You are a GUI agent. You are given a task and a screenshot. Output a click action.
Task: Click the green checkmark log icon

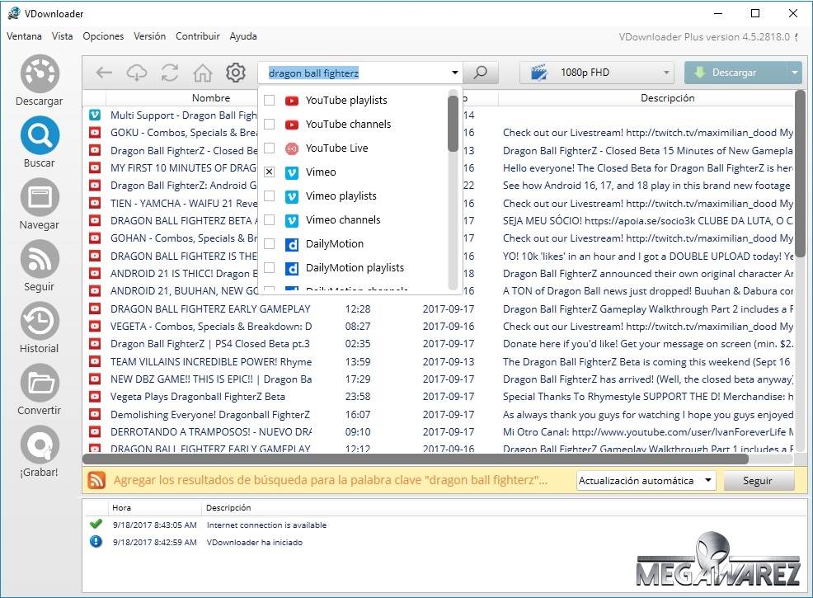click(x=96, y=524)
